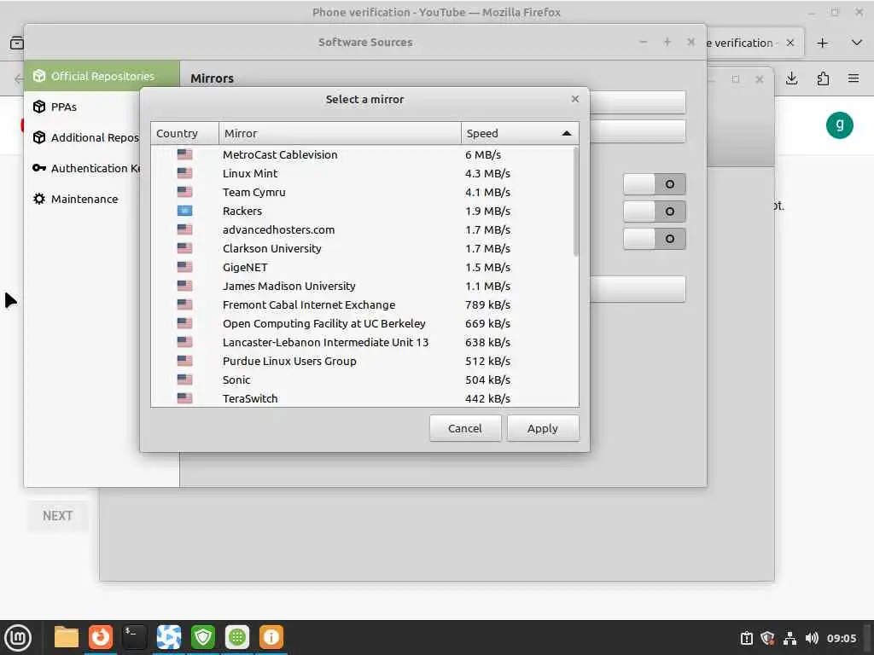874x655 pixels.
Task: Open Terminal from taskbar
Action: click(x=134, y=637)
